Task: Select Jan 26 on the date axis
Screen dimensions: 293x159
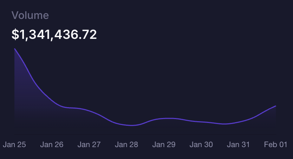Action: (x=52, y=144)
